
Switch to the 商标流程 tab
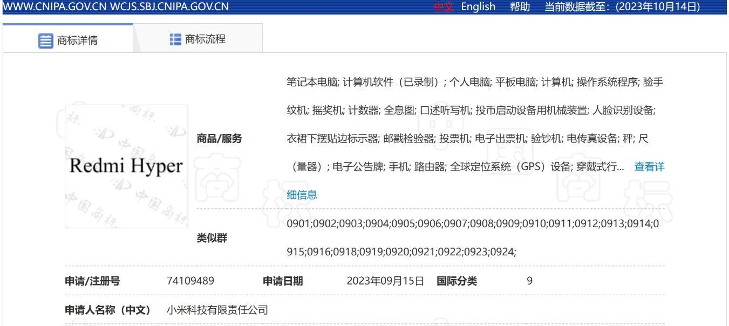coord(197,38)
